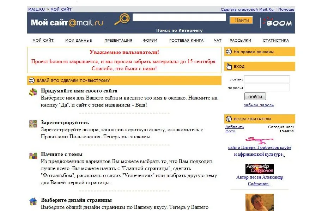Click the visitor count 154051
322x211 pixels.
click(x=287, y=131)
